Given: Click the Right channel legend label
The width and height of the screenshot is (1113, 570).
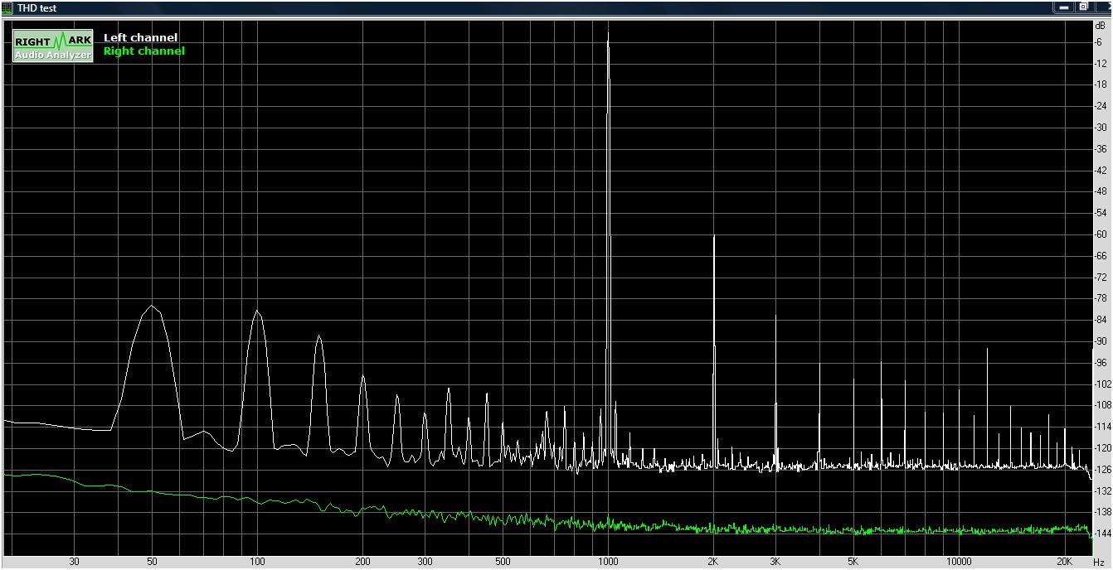Looking at the screenshot, I should tap(143, 51).
